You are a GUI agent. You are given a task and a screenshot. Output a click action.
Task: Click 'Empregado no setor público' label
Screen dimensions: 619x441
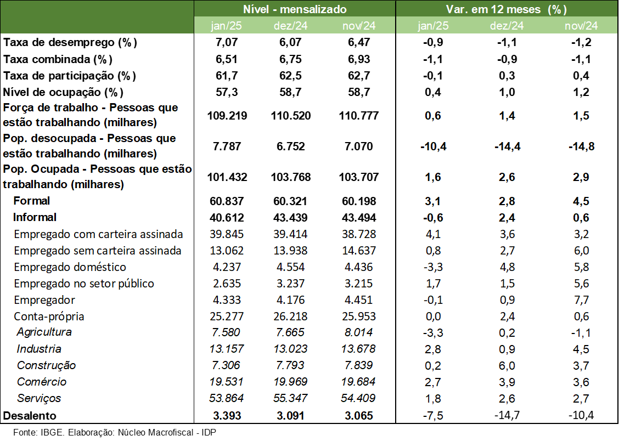click(x=84, y=284)
